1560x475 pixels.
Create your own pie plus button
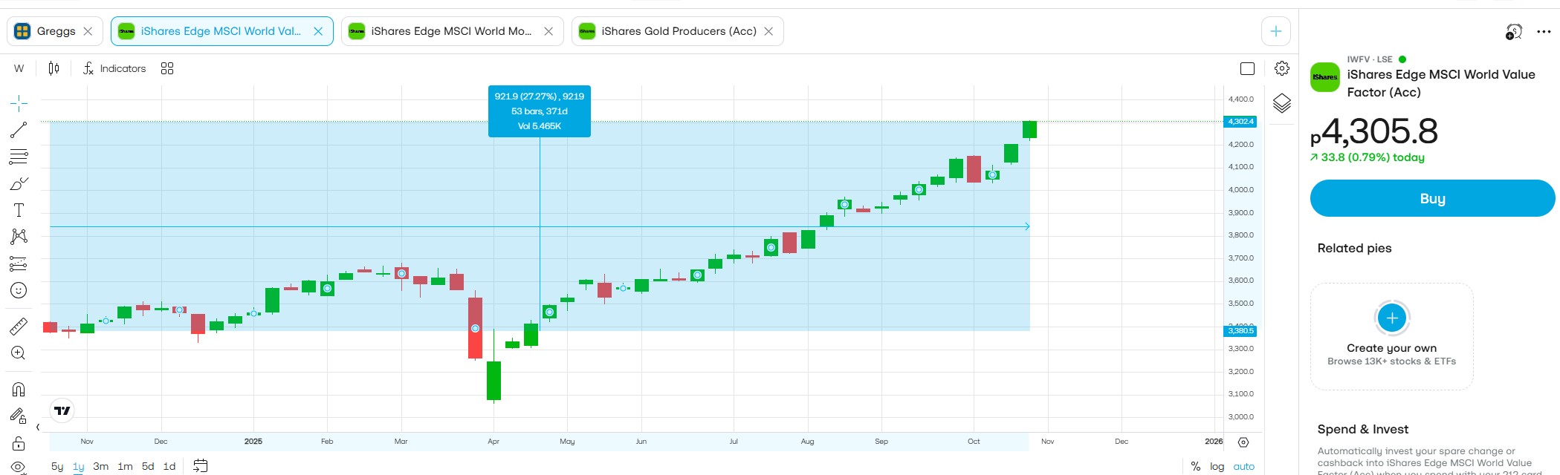(x=1392, y=318)
